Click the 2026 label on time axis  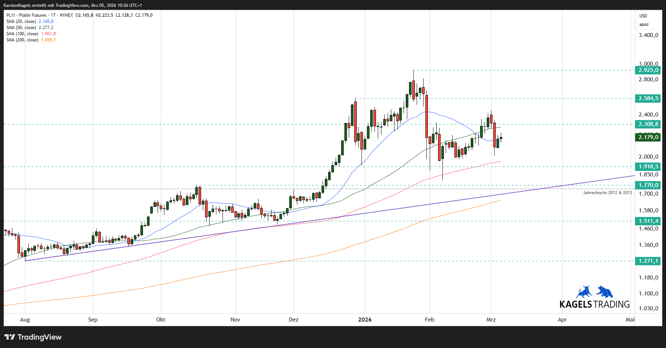(365, 320)
